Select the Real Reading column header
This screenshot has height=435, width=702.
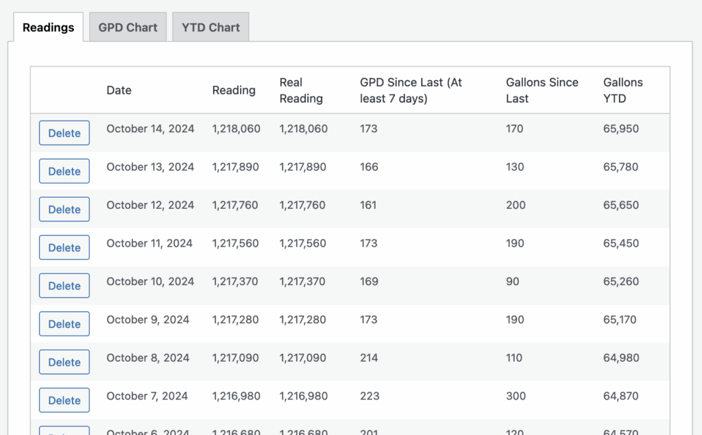[x=301, y=90]
